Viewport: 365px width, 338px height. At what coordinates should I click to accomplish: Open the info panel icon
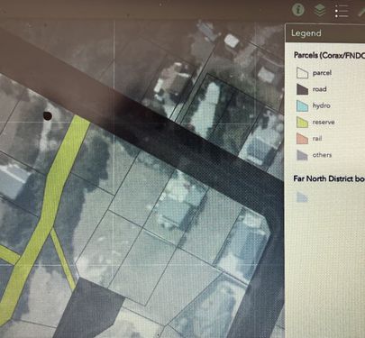click(298, 10)
